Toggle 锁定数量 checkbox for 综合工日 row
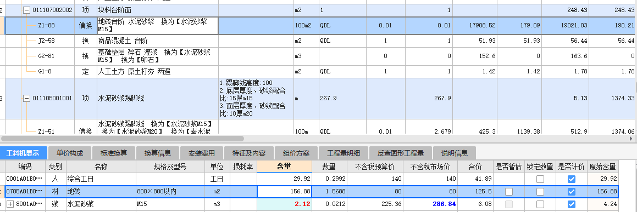The image size is (637, 212). click(x=540, y=179)
